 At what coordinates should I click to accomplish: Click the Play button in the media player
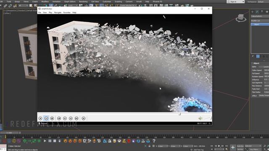pyautogui.click(x=40, y=118)
